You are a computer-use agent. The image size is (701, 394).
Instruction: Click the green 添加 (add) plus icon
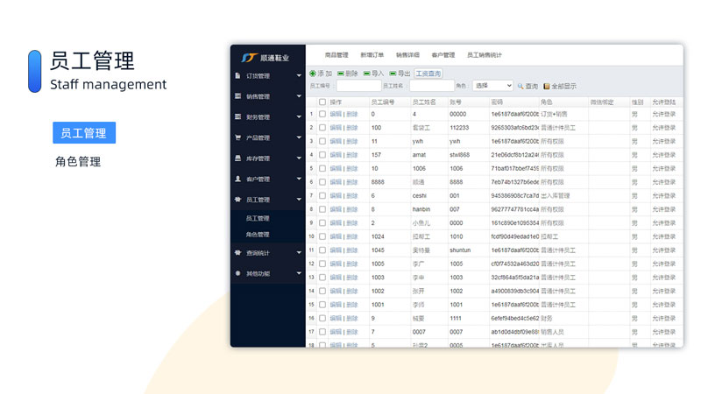coord(313,74)
